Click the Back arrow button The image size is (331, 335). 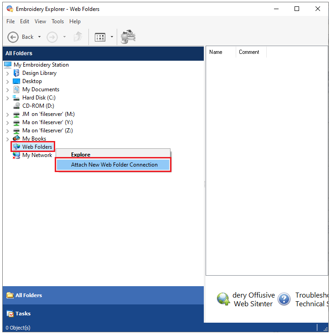coord(13,37)
